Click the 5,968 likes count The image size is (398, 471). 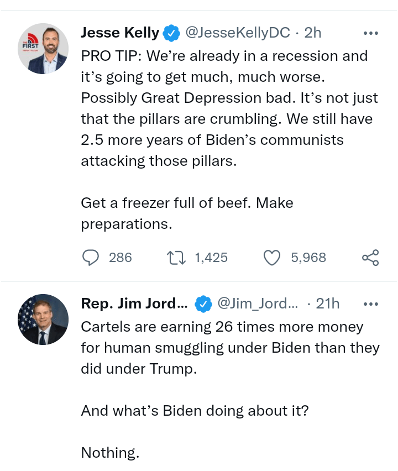pos(308,258)
